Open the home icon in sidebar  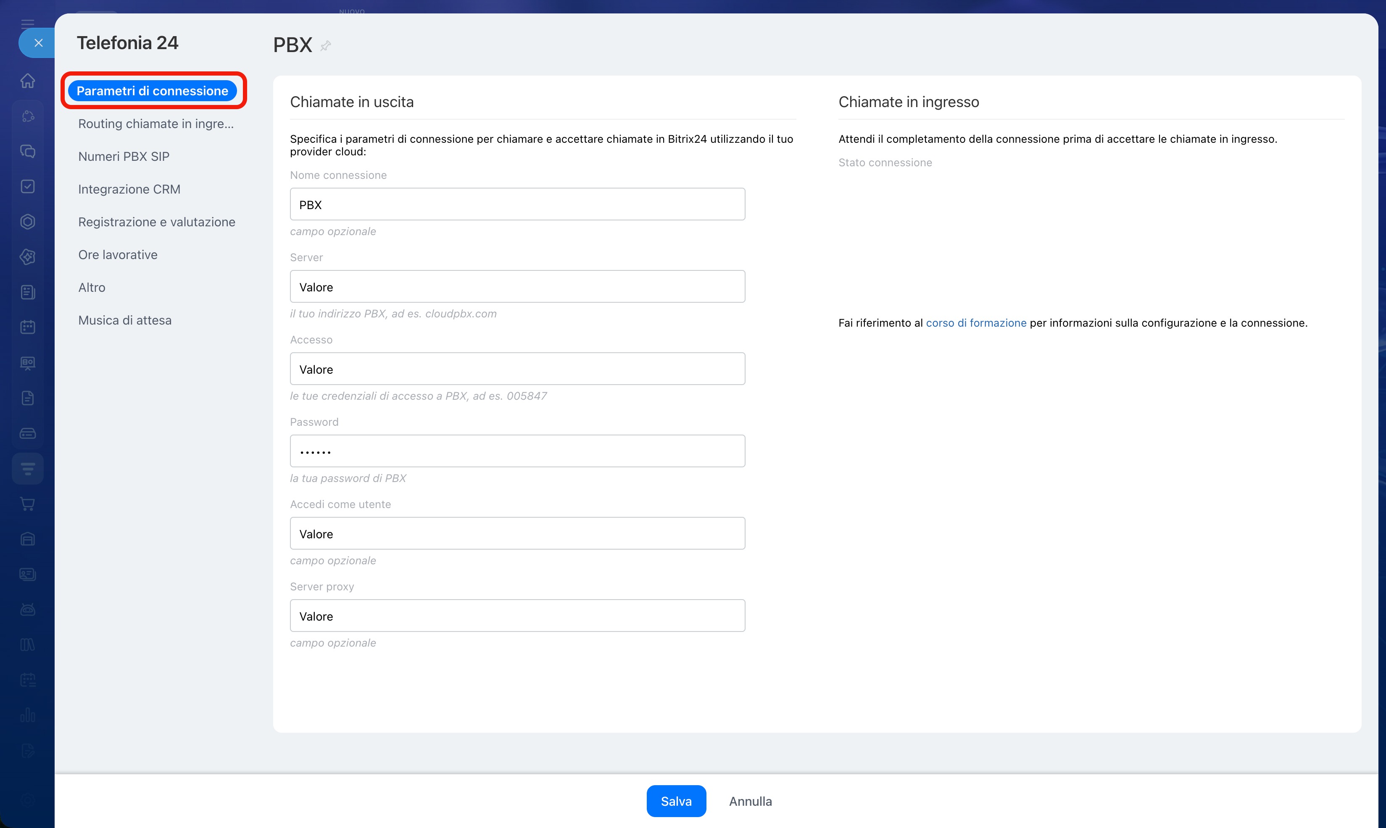pyautogui.click(x=27, y=81)
